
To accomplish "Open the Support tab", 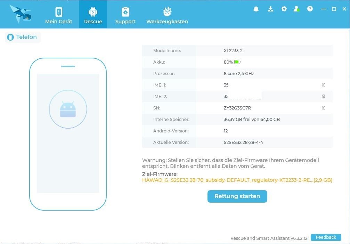I will (125, 15).
